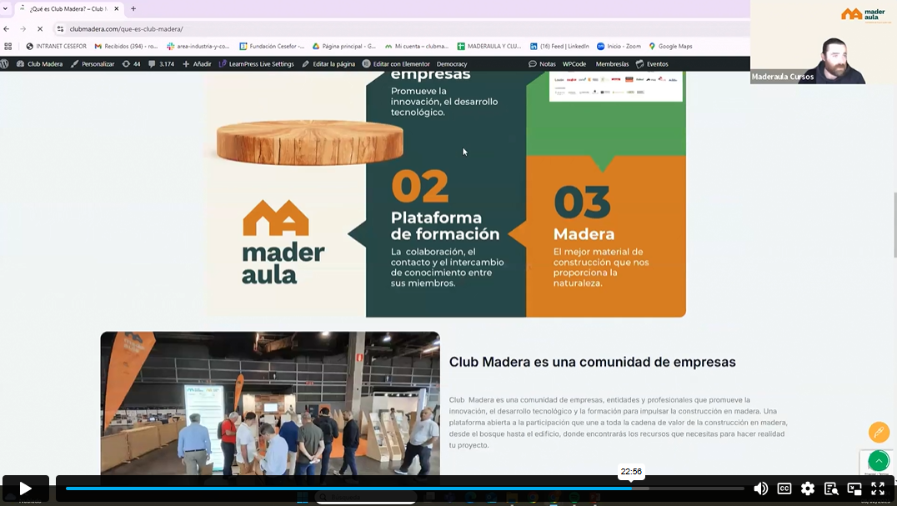Click green scroll-to-top arrow button

click(879, 461)
